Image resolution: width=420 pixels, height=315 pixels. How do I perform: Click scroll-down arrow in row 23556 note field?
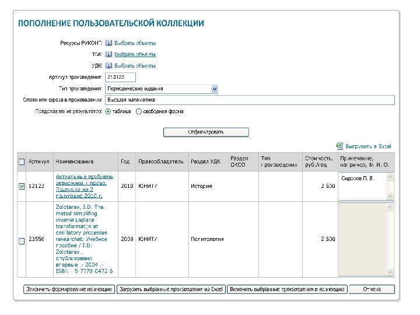(390, 272)
